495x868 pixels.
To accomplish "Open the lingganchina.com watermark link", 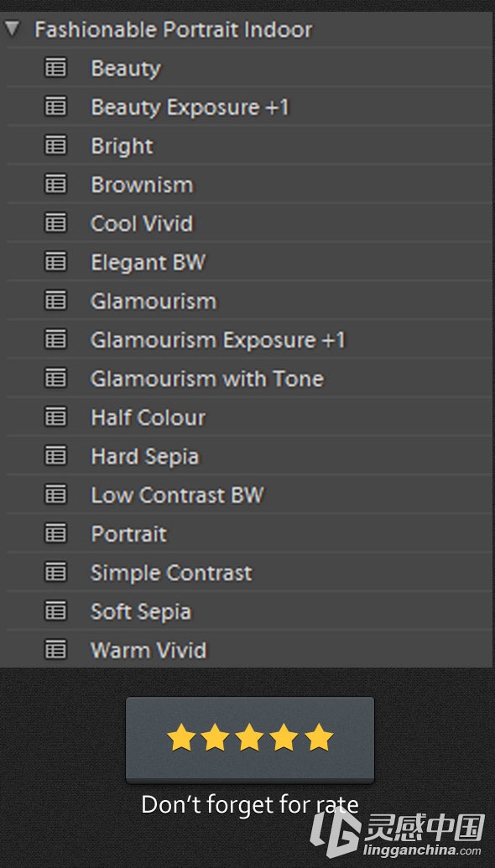I will tap(398, 834).
